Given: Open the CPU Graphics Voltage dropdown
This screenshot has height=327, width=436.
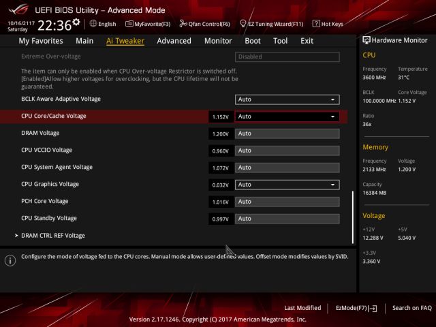Looking at the screenshot, I should pos(287,185).
